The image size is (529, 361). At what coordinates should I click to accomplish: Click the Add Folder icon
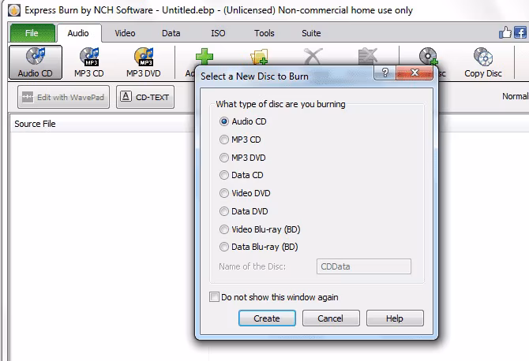pyautogui.click(x=259, y=57)
